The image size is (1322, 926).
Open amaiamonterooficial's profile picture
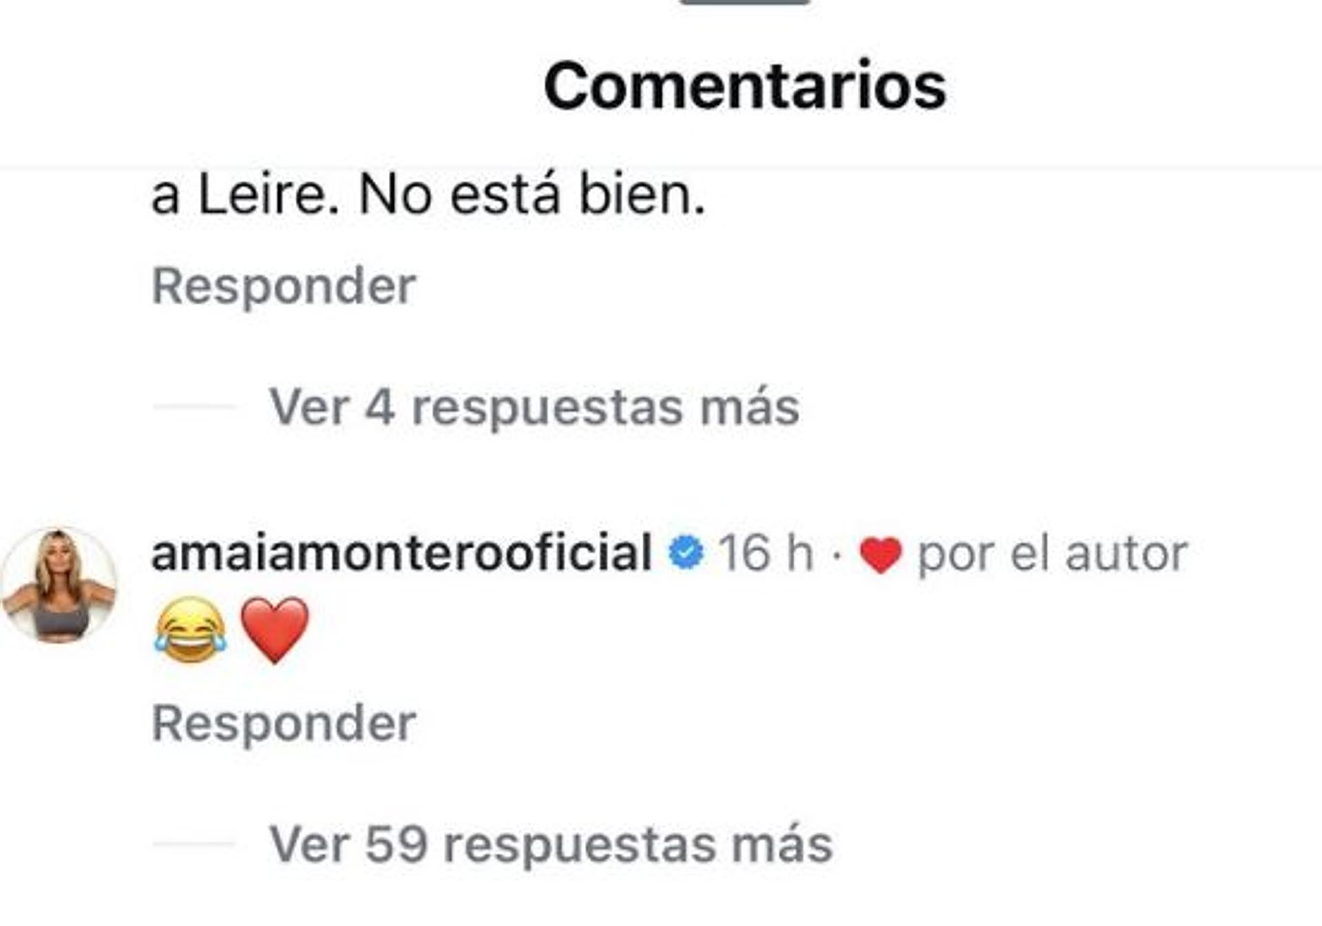(x=60, y=586)
